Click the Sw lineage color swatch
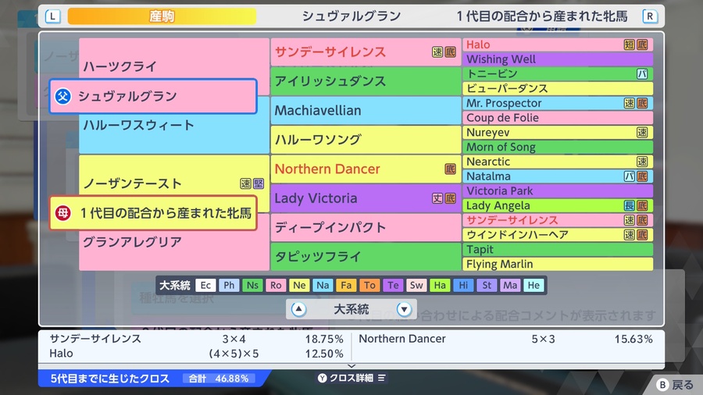703x395 pixels. click(416, 285)
